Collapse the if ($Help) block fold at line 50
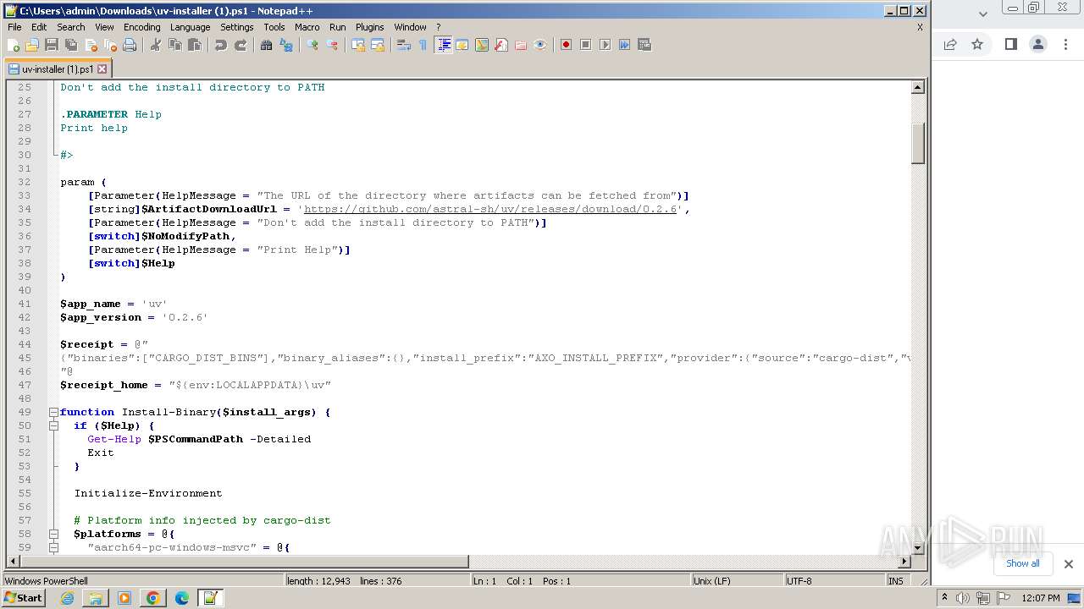This screenshot has height=609, width=1084. (x=53, y=425)
